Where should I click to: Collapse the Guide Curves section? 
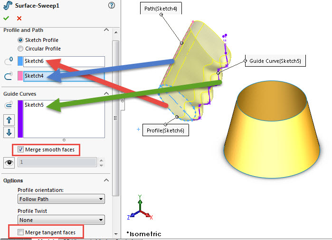pos(106,93)
